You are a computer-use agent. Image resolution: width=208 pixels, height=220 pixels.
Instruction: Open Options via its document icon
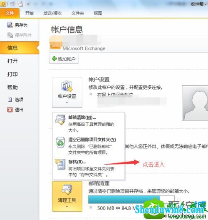10,100
